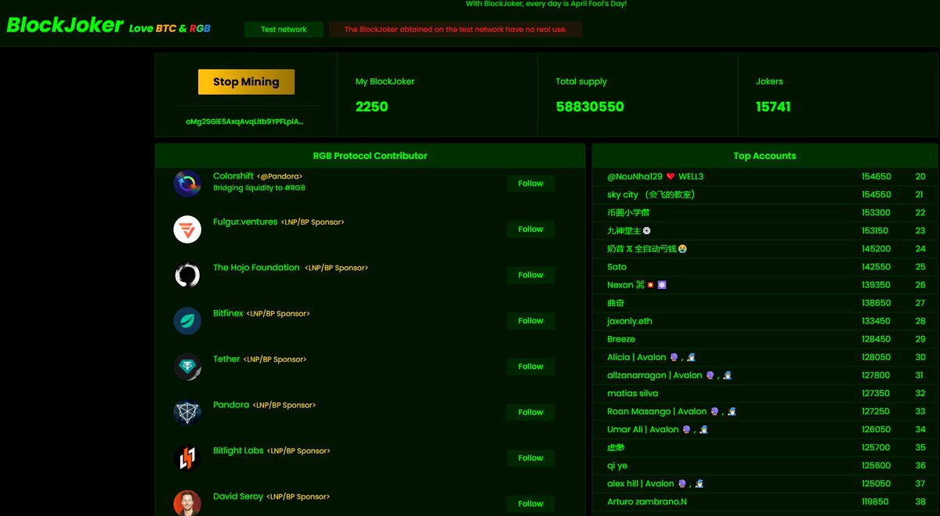The image size is (940, 516).
Task: Click the BlockJoker logo
Action: [64, 25]
